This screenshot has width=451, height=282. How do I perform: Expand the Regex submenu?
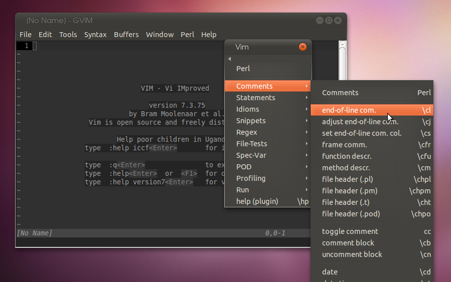(x=268, y=132)
